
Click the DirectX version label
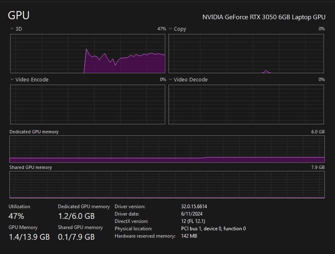coord(131,221)
